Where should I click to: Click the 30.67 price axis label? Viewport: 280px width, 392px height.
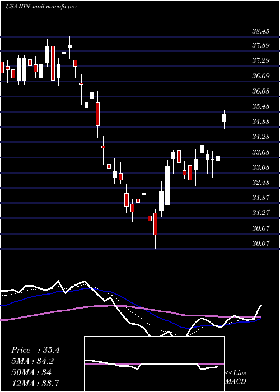[261, 228]
